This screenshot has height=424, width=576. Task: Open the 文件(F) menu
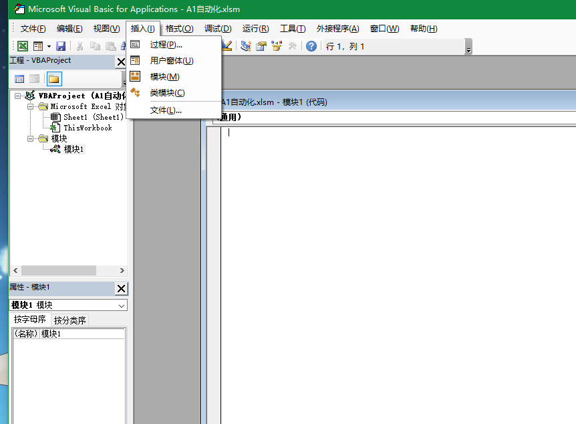tap(33, 29)
